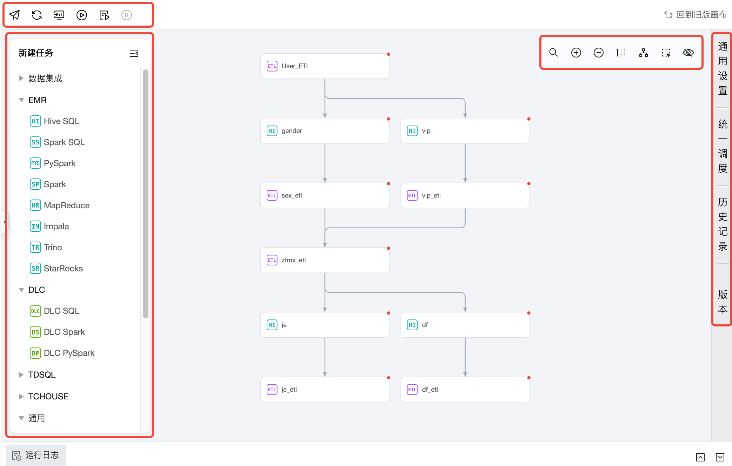Zoom in on the canvas
This screenshot has width=732, height=466.
click(576, 53)
